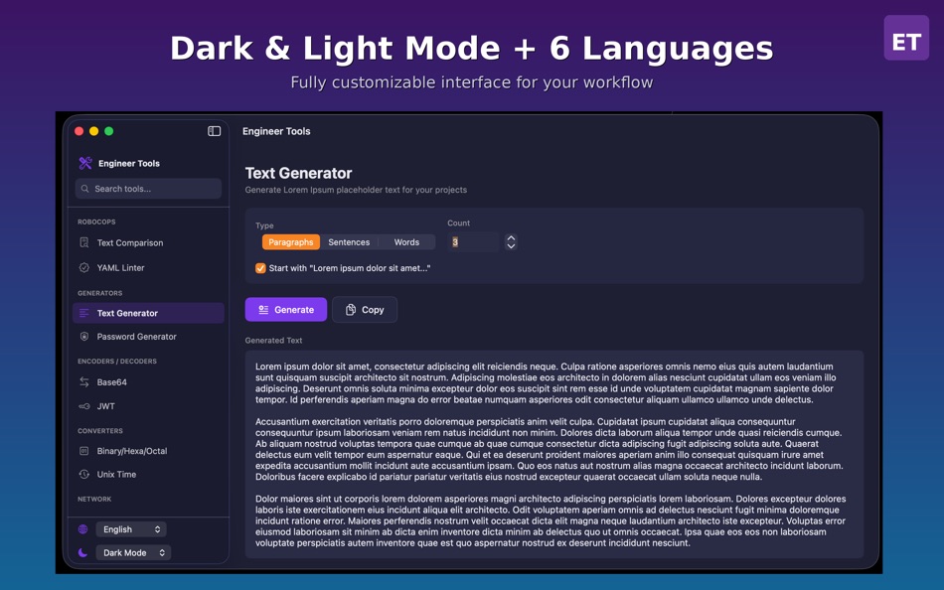The height and width of the screenshot is (590, 944).
Task: Click the list icon in Generate button
Action: 263,310
